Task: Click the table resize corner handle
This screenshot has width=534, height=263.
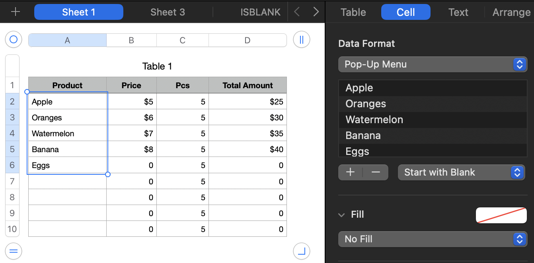Action: click(301, 251)
